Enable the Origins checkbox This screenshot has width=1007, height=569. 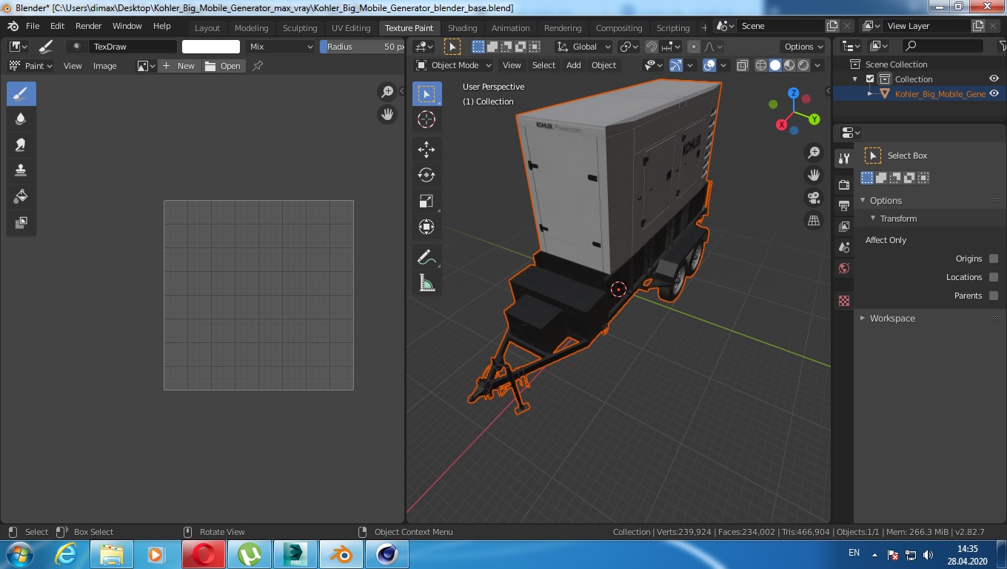point(994,259)
